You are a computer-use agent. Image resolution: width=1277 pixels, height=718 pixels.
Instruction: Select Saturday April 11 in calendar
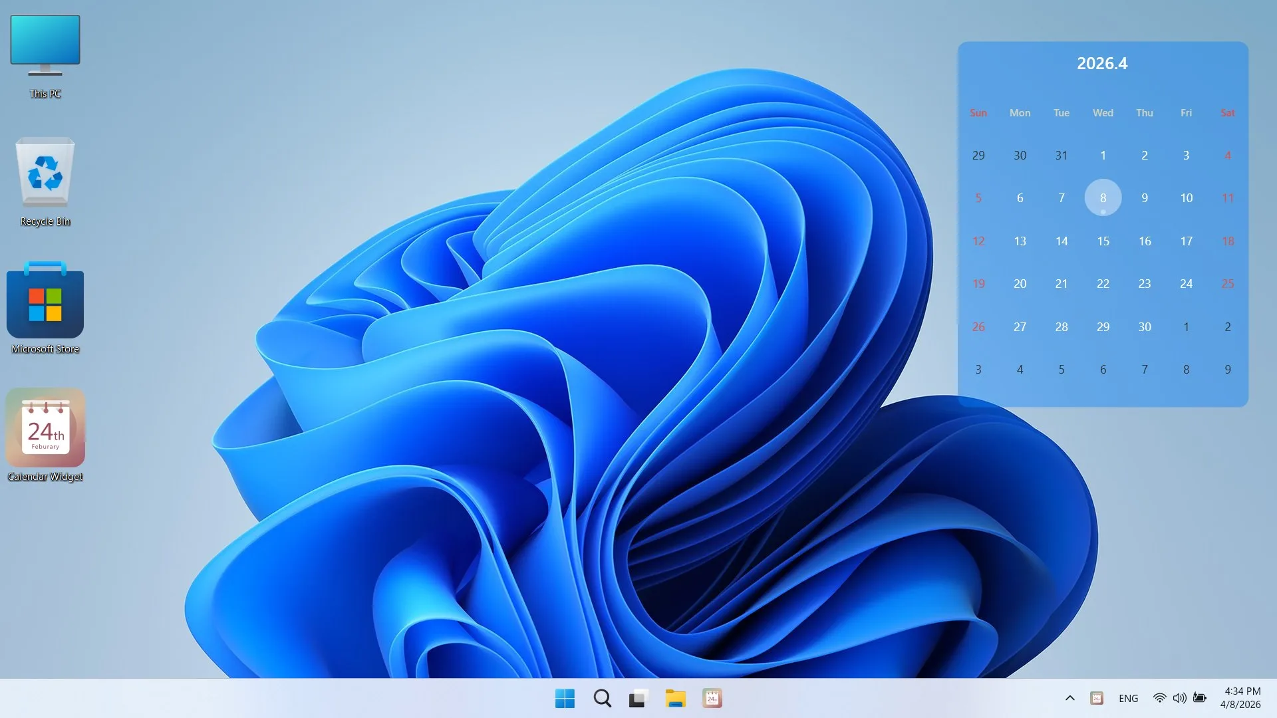click(1228, 197)
